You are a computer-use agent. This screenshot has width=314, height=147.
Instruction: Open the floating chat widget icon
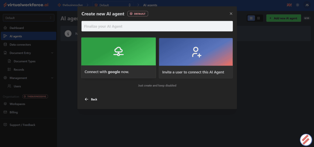[x=306, y=140]
